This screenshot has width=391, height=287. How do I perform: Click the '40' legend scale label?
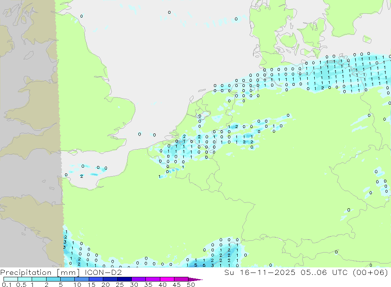point(162,285)
